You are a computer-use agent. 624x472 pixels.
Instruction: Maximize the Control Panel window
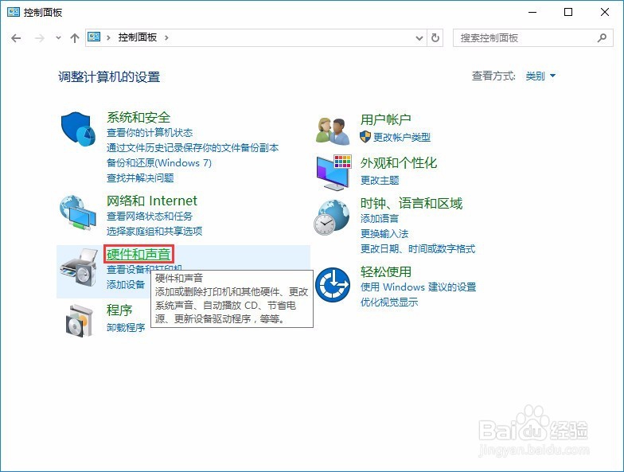[x=568, y=13]
